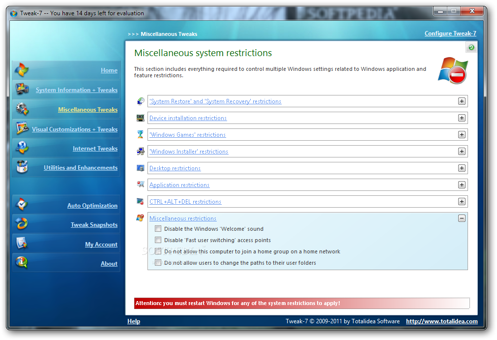Click the Windows Installer restrictions row icon
The width and height of the screenshot is (497, 340).
point(141,151)
